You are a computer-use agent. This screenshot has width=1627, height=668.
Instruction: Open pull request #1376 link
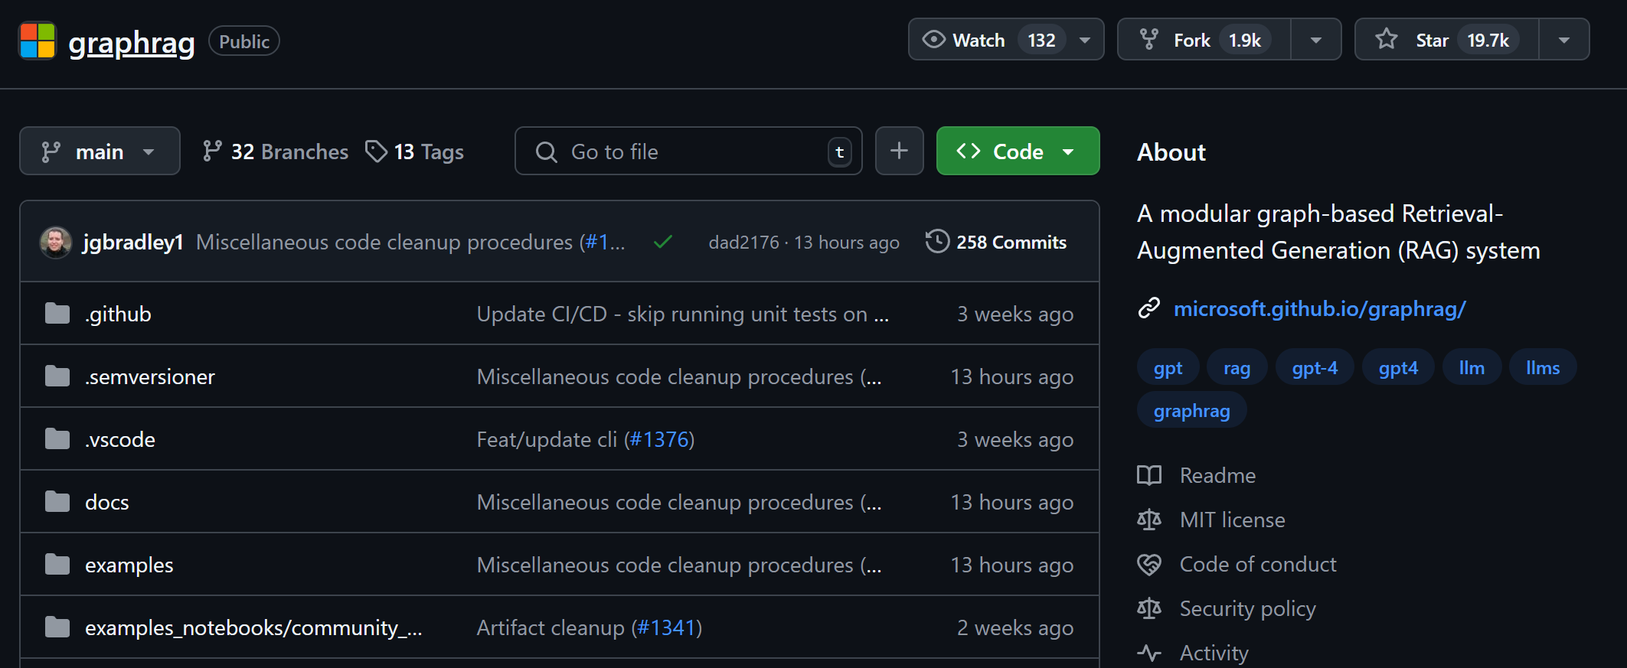pos(659,440)
